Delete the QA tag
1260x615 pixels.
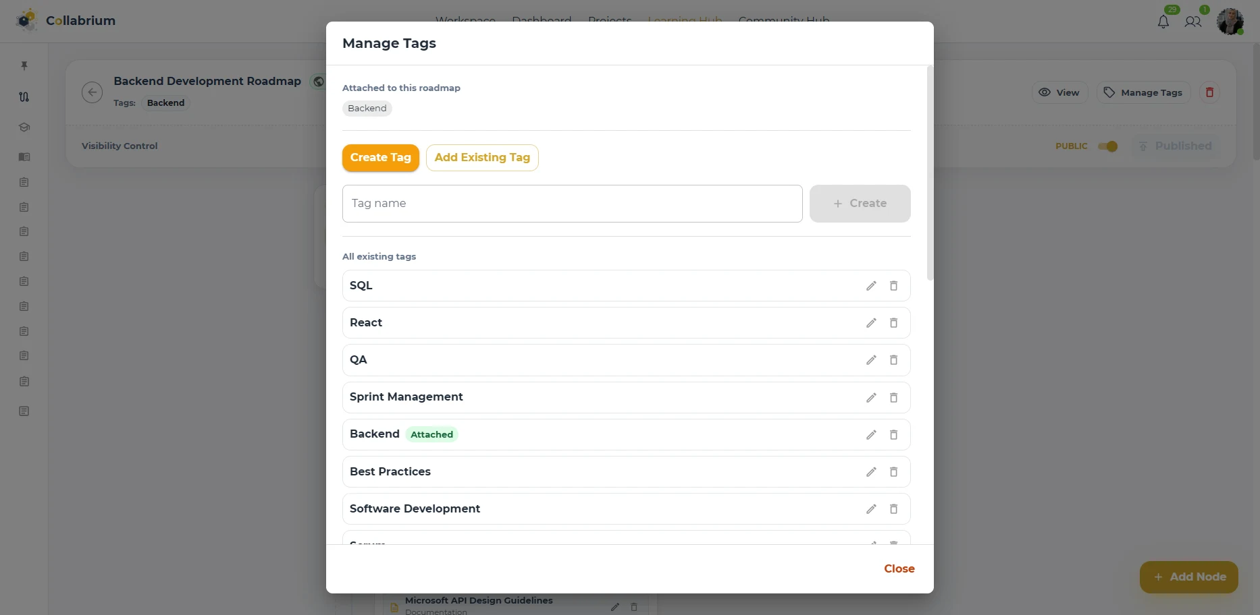[893, 360]
